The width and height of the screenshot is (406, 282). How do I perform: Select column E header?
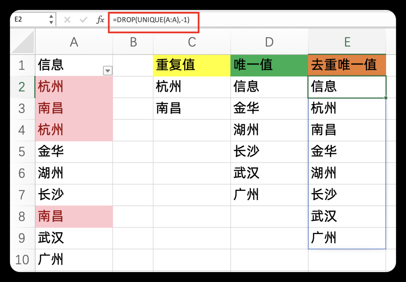347,42
